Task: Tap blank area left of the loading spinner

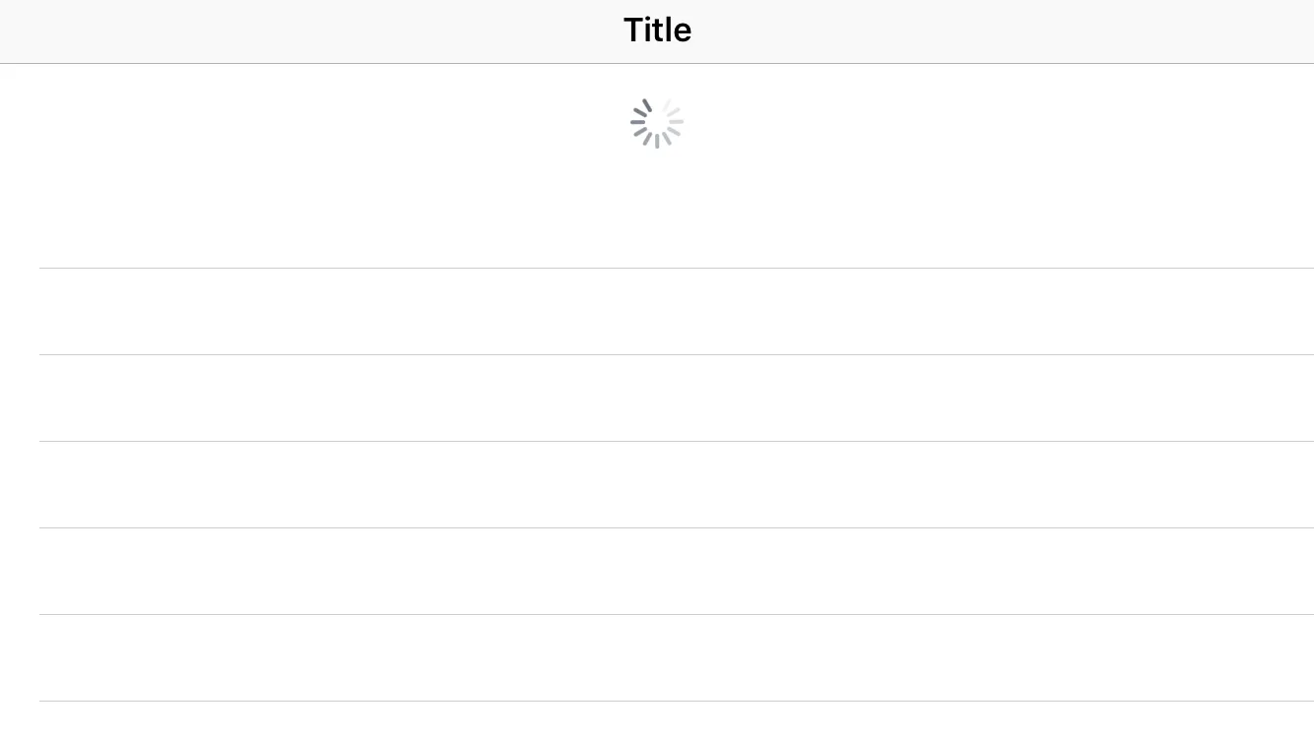Action: tap(296, 123)
